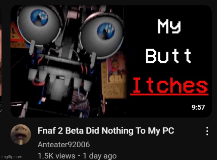
Task: Click the white Butt text in thumbnail
Action: point(168,56)
